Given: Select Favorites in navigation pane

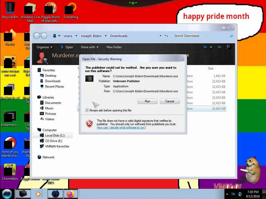Looking at the screenshot, I should click(x=49, y=70).
